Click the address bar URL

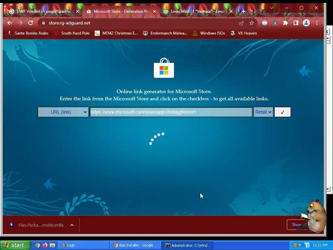(x=70, y=23)
